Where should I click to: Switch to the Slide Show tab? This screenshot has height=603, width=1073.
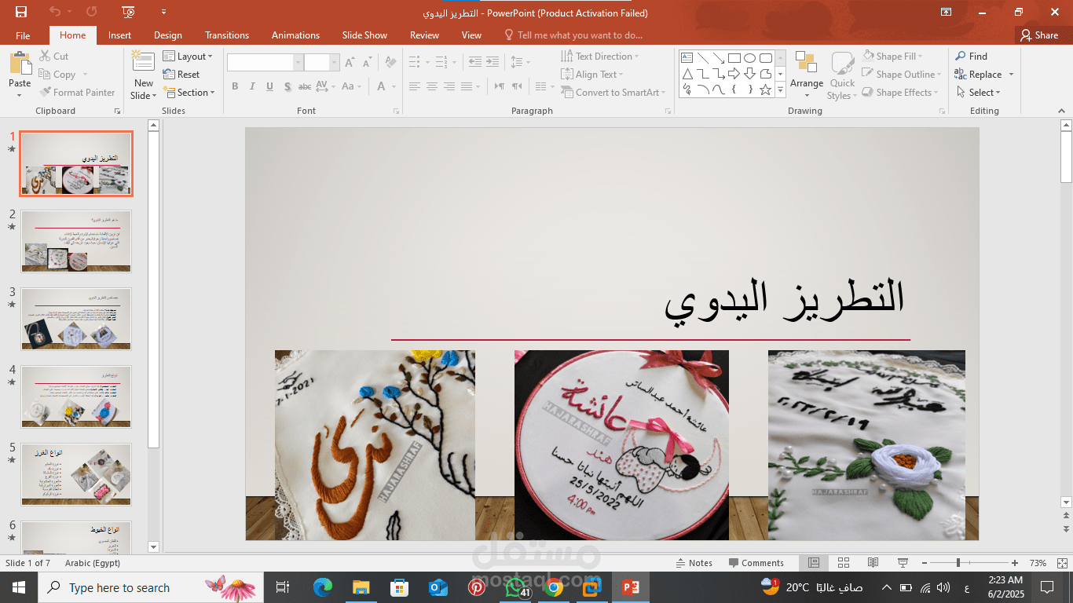coord(364,35)
